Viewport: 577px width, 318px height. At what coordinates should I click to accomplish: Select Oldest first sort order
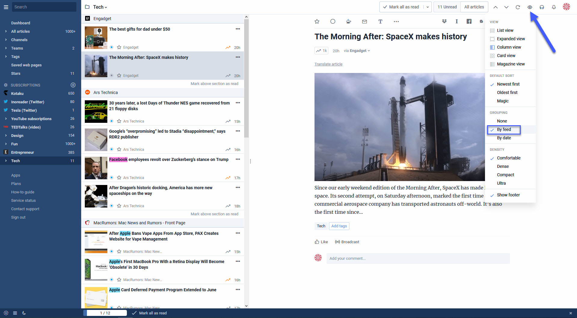pos(507,92)
